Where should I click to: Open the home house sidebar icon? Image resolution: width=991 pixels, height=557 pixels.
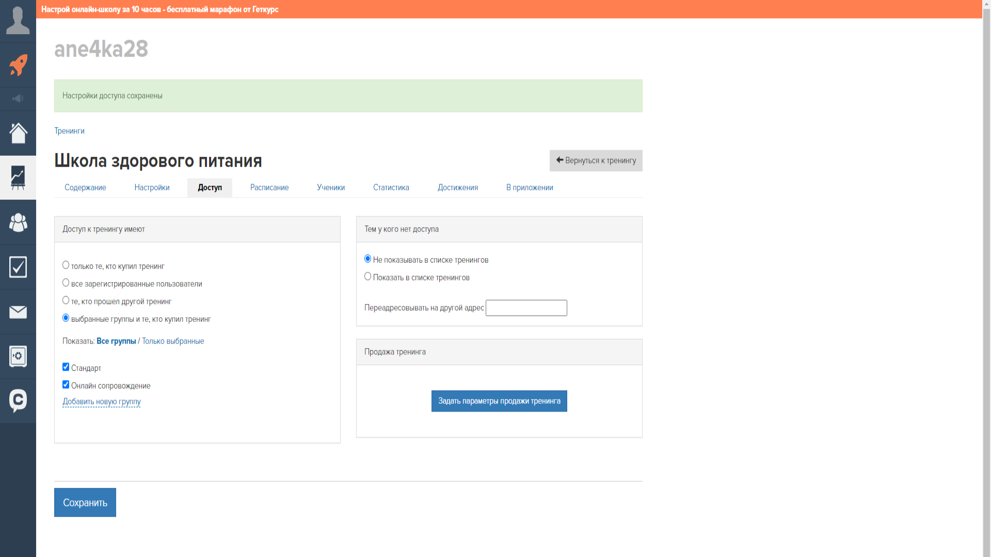point(18,133)
